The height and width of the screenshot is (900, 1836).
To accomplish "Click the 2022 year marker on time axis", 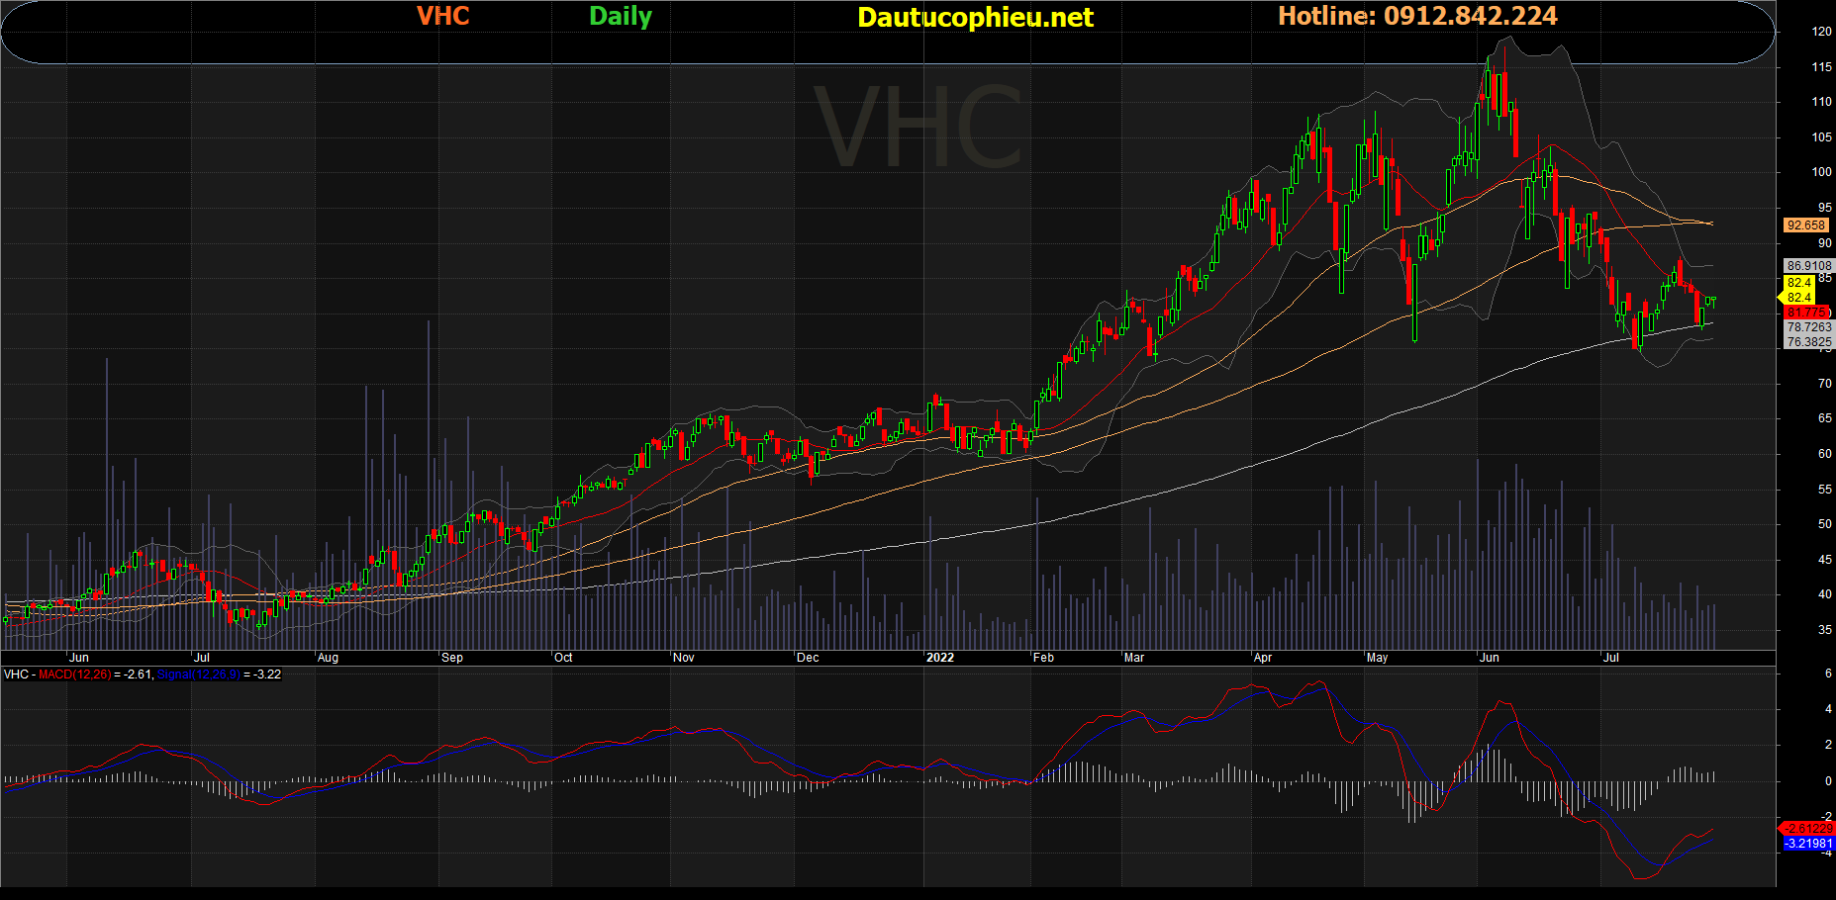I will point(939,658).
